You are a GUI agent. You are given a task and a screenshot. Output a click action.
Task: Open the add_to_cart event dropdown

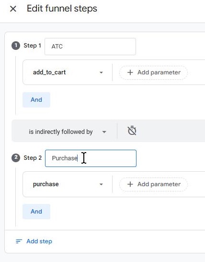point(68,72)
